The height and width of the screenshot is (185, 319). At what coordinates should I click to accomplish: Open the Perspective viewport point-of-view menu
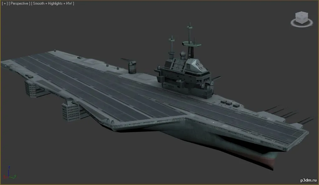pyautogui.click(x=19, y=4)
